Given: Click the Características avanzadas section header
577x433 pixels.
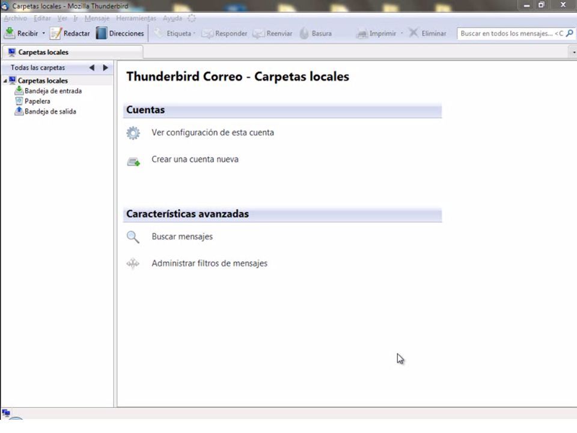Looking at the screenshot, I should tap(282, 214).
